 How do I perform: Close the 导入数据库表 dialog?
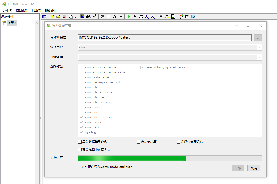[x=260, y=25]
